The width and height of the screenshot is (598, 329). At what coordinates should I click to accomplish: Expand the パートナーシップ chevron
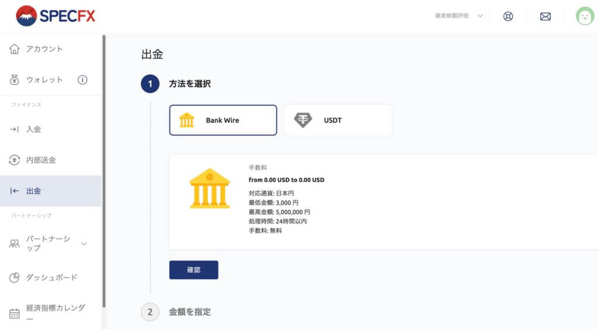[84, 244]
